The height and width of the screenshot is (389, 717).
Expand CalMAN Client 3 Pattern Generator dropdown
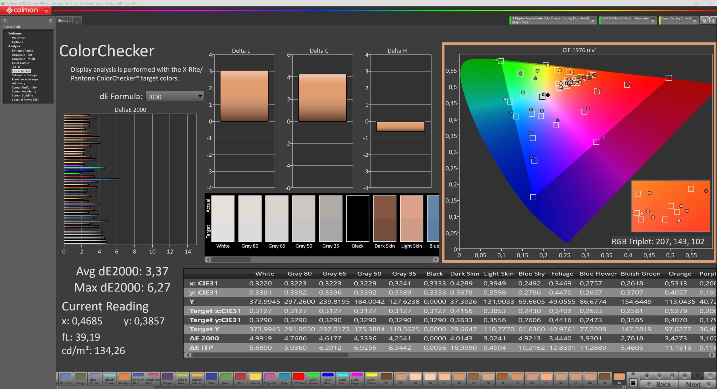pos(653,20)
